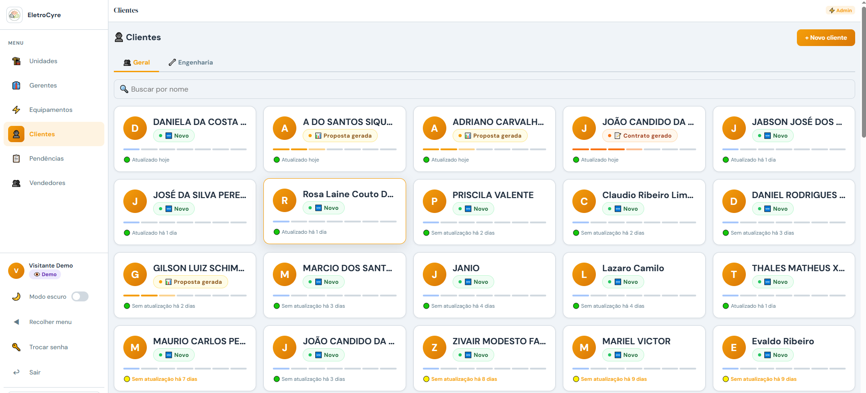866x393 pixels.
Task: Click PRISCILA VALENTE avatar P
Action: [x=435, y=201]
